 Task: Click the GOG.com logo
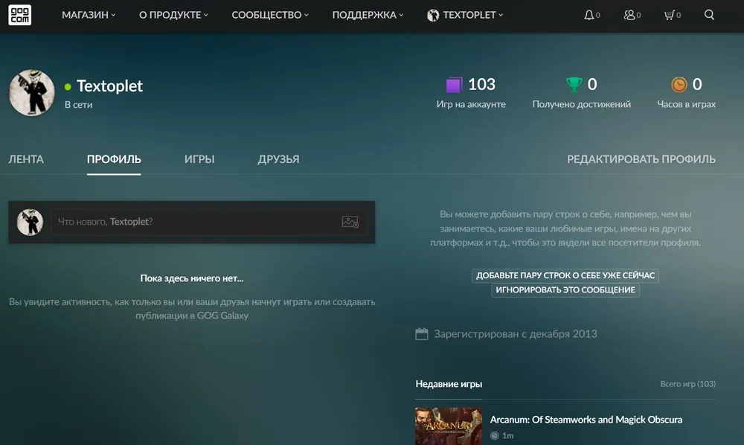(19, 15)
